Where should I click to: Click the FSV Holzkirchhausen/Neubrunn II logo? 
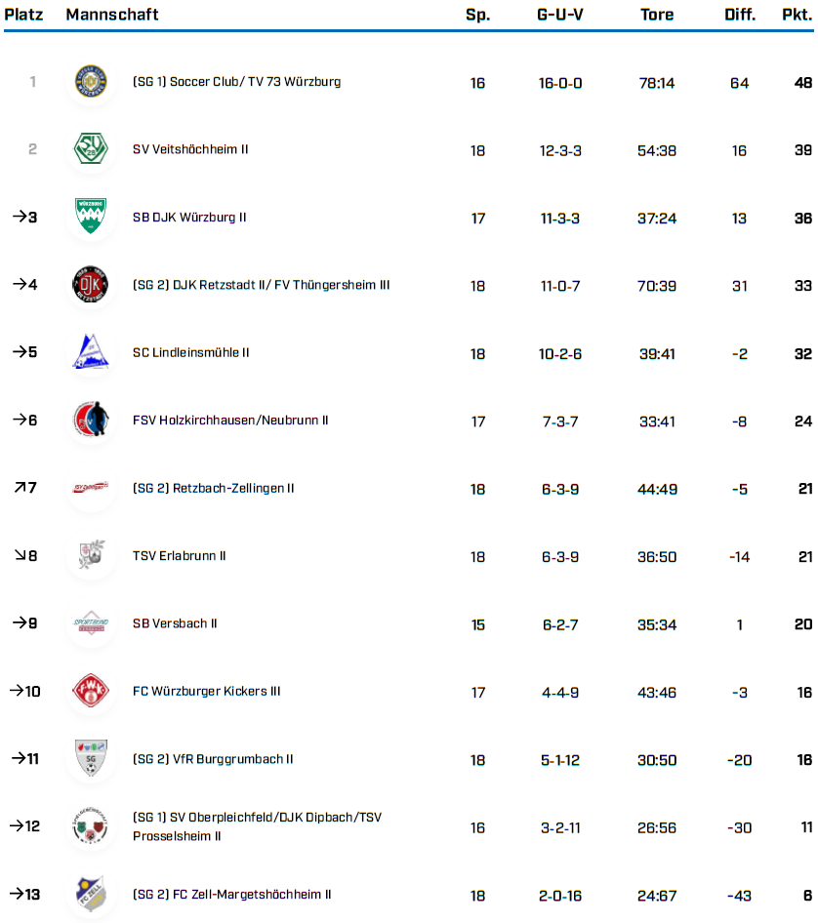[91, 421]
